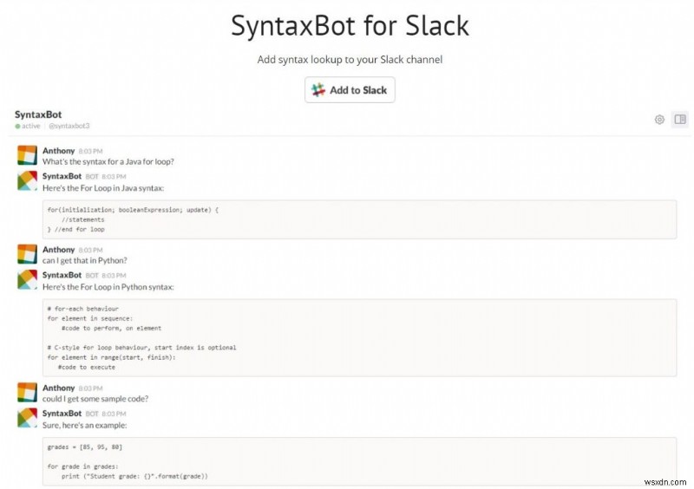This screenshot has width=694, height=489.
Task: Click 'could I get some sample code?' message
Action: 95,399
